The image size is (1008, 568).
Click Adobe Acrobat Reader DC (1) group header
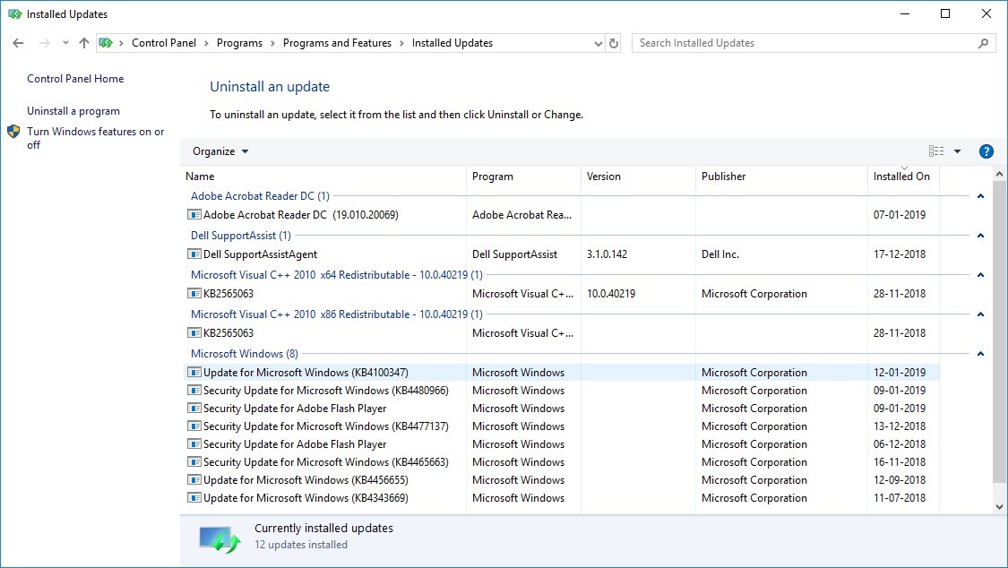(260, 196)
